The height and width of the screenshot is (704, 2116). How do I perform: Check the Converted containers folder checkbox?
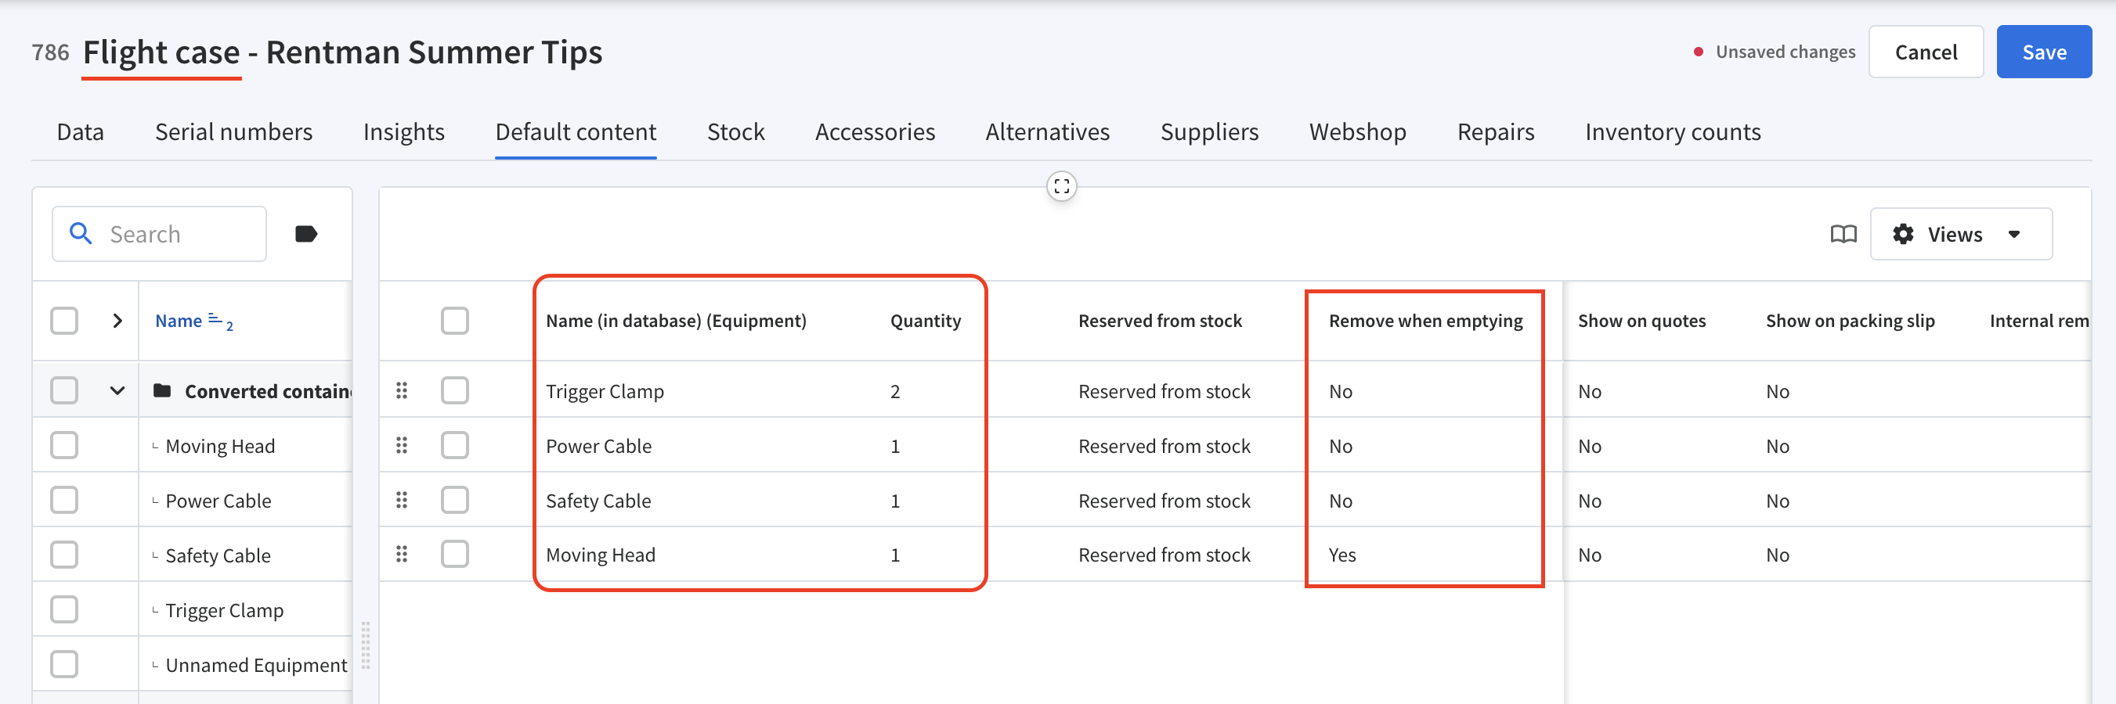[x=64, y=390]
